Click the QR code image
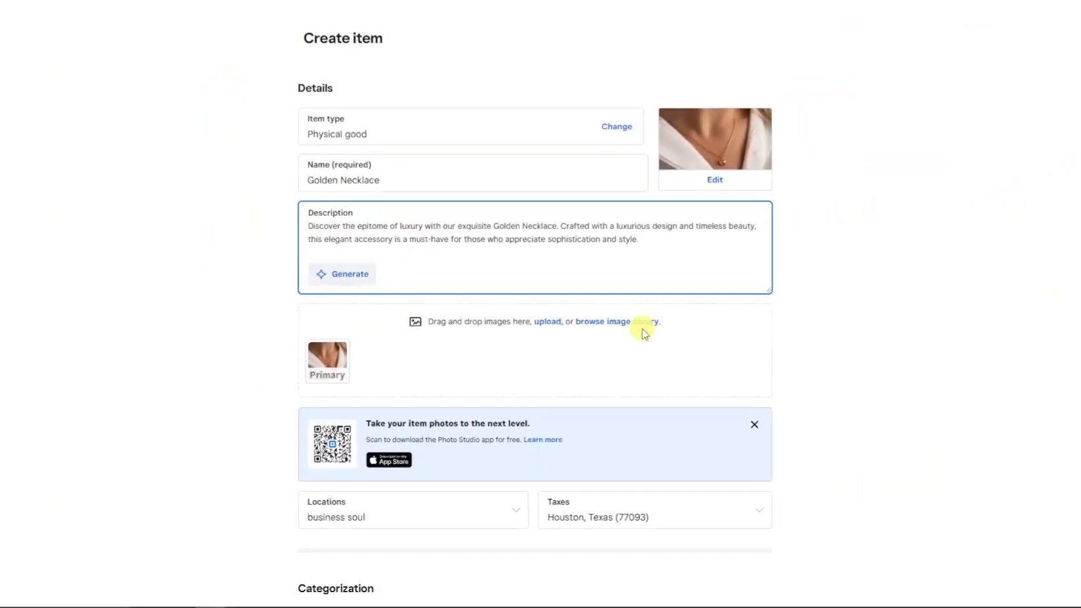 (x=332, y=444)
